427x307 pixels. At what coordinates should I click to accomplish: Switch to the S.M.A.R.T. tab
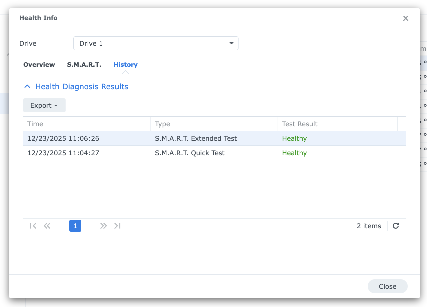(x=84, y=64)
